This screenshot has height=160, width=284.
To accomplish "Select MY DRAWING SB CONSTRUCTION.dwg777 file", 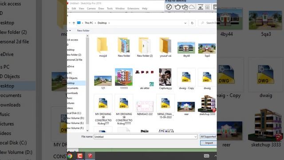I will (x=103, y=110).
